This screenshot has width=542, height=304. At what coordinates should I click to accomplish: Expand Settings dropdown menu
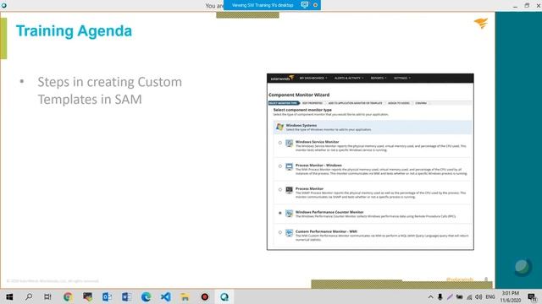click(x=402, y=79)
